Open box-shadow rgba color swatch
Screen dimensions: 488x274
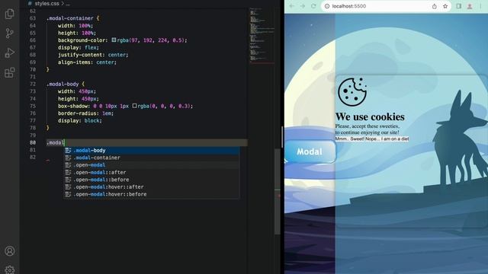[x=134, y=106]
